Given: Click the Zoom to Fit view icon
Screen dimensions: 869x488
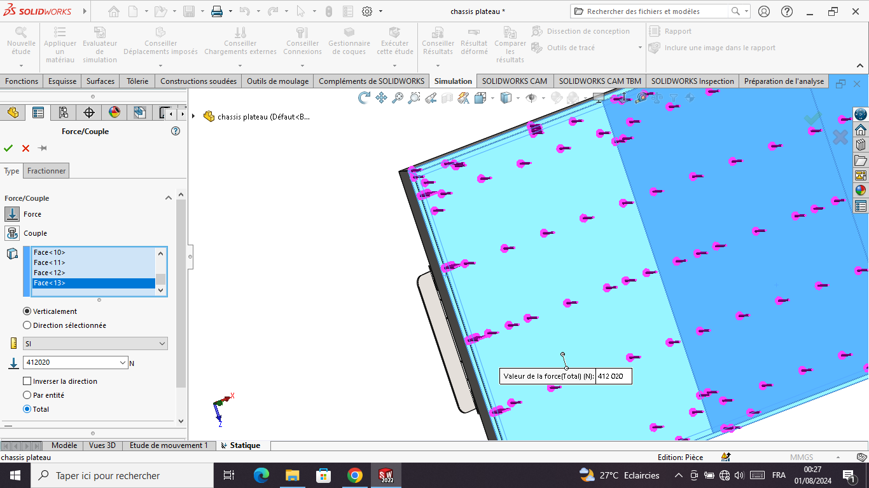Looking at the screenshot, I should 398,98.
